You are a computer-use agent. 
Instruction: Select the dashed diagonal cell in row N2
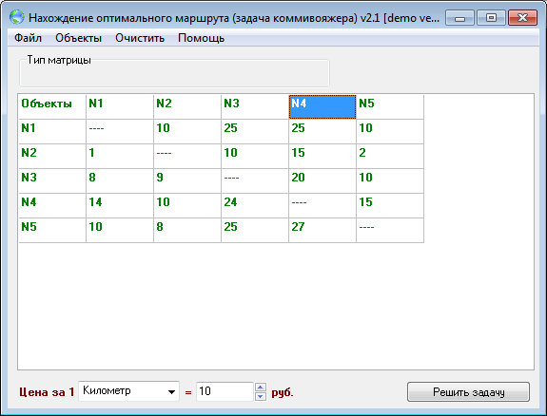[x=187, y=157]
